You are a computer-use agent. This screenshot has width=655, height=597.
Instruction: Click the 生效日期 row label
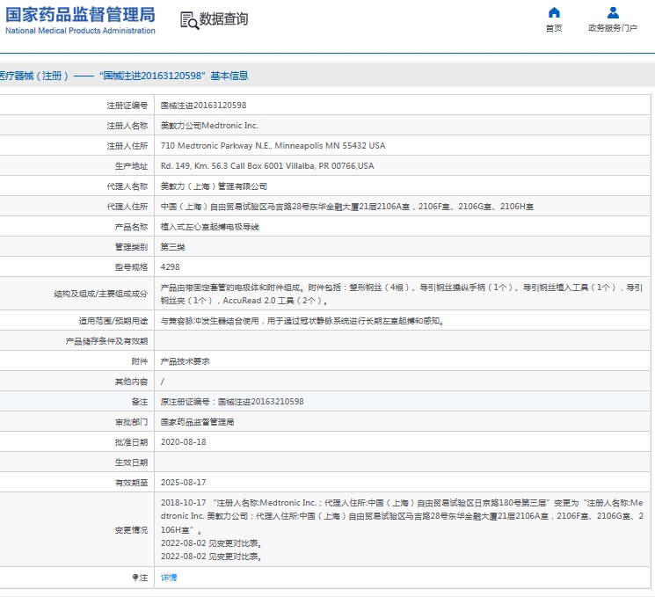tap(131, 462)
